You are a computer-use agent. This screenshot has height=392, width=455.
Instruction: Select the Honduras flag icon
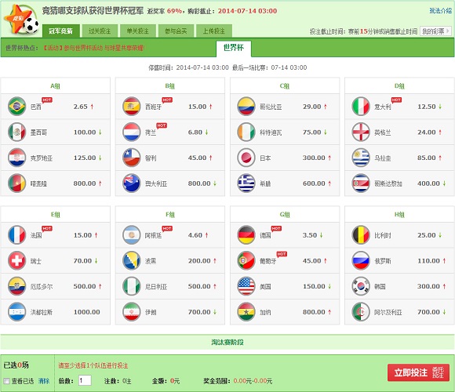pyautogui.click(x=16, y=312)
